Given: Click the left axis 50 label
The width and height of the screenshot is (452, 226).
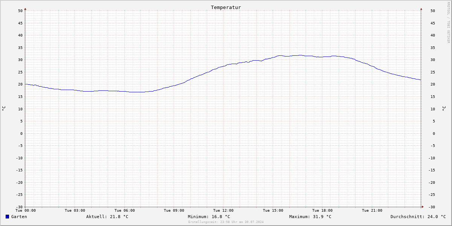Looking at the screenshot, I should 20,11.
